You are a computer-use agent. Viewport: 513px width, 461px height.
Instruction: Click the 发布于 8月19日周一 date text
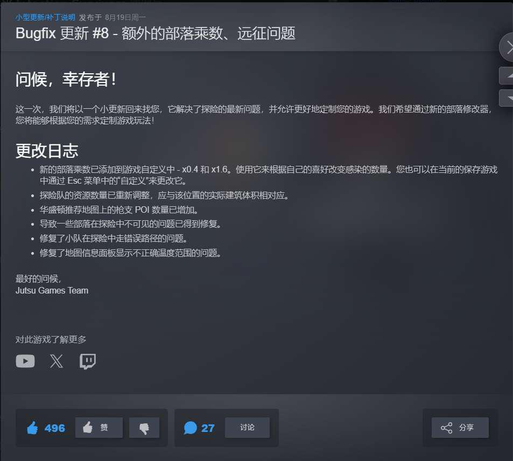pos(112,17)
